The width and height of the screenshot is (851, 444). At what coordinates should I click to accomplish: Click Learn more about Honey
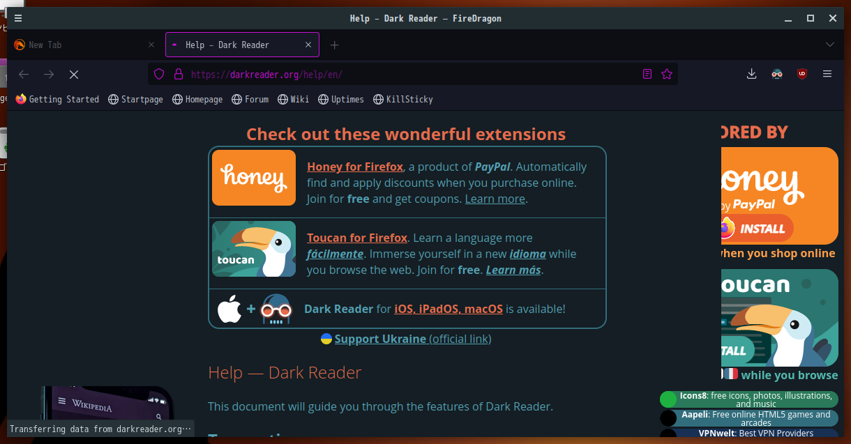[495, 199]
